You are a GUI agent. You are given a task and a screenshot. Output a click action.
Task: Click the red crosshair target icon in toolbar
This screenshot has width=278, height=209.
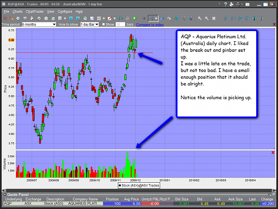click(x=5, y=18)
